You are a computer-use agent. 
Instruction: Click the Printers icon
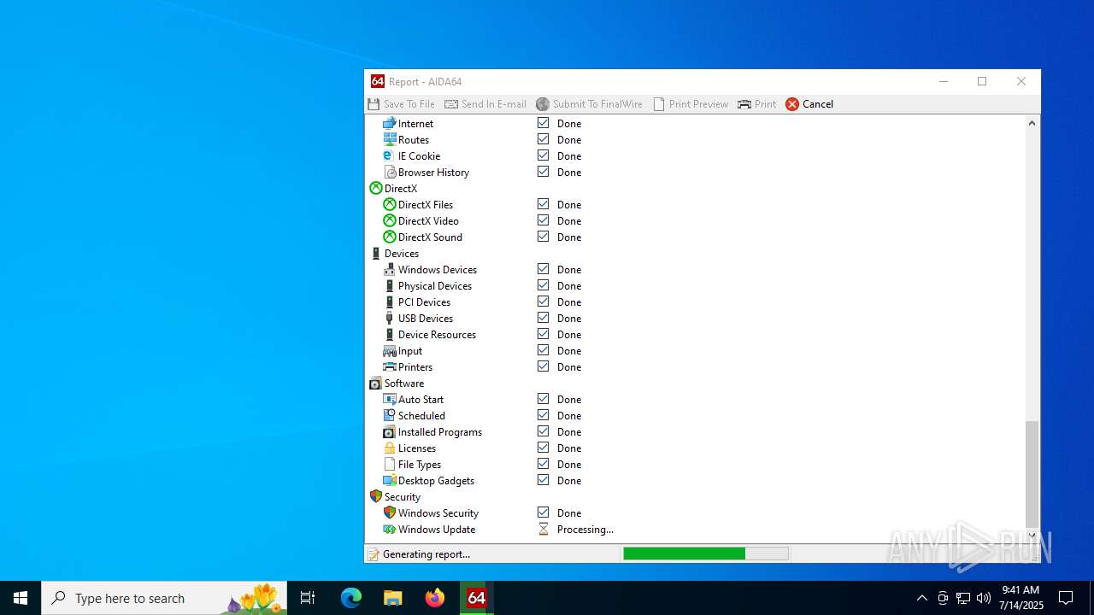pyautogui.click(x=390, y=366)
